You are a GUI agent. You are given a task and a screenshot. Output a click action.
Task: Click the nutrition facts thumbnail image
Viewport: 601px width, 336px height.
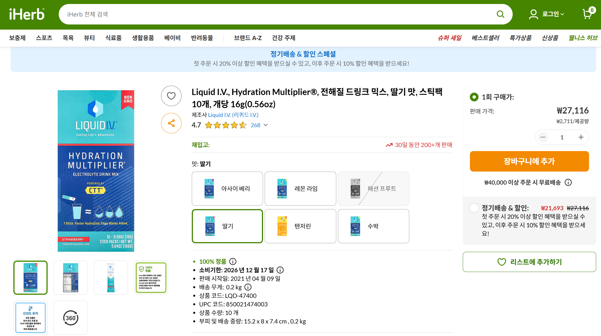[x=71, y=277]
